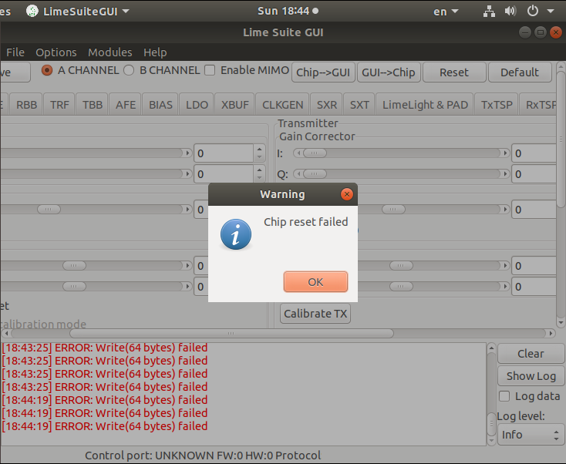Adjust the Gain Corrector Q slider handle

pos(315,174)
